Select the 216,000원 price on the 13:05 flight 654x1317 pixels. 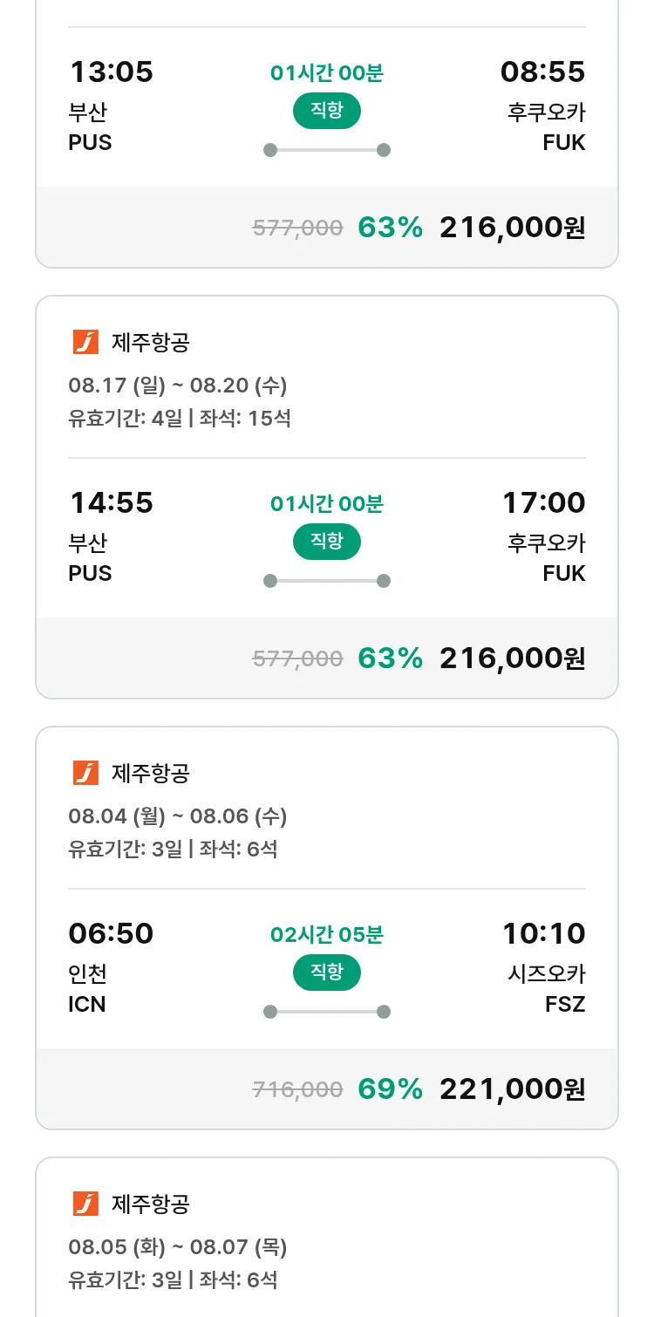coord(512,227)
